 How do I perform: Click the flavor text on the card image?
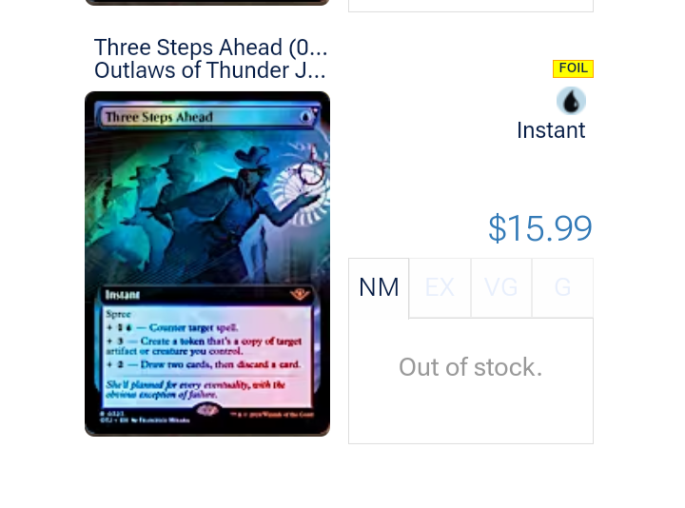click(x=196, y=389)
